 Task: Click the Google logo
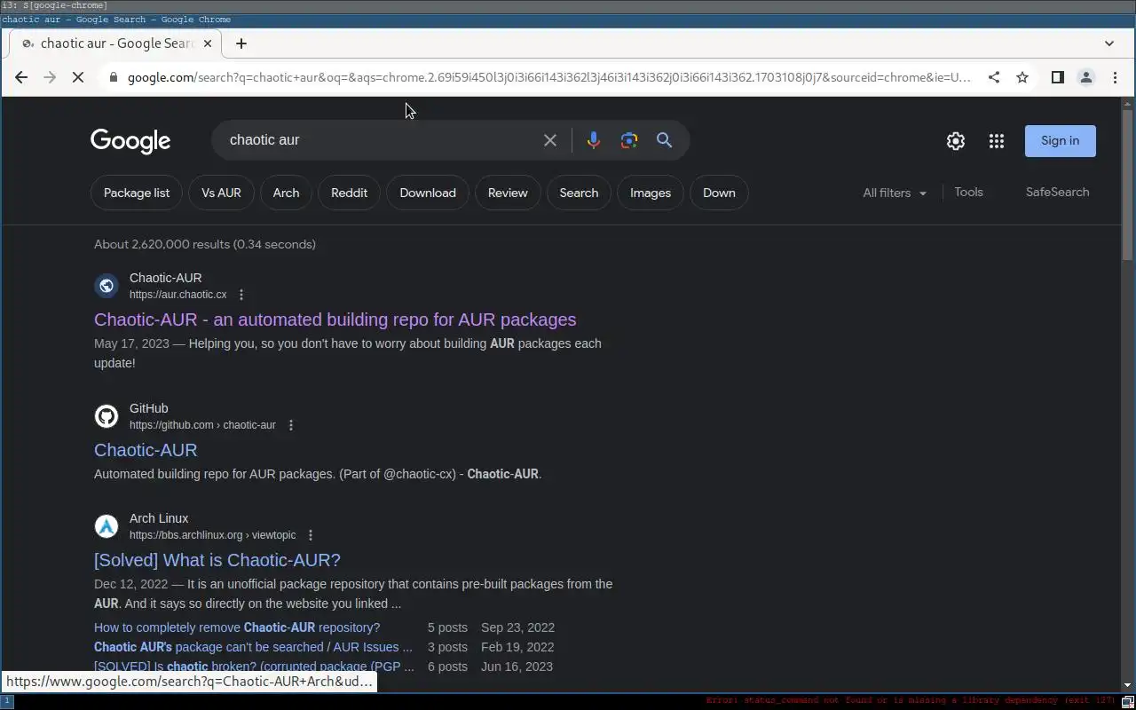tap(130, 141)
